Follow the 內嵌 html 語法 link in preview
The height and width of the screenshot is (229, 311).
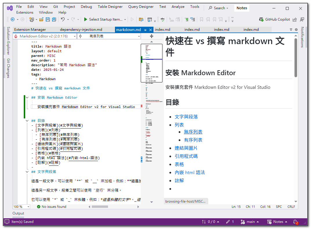[x=190, y=172]
